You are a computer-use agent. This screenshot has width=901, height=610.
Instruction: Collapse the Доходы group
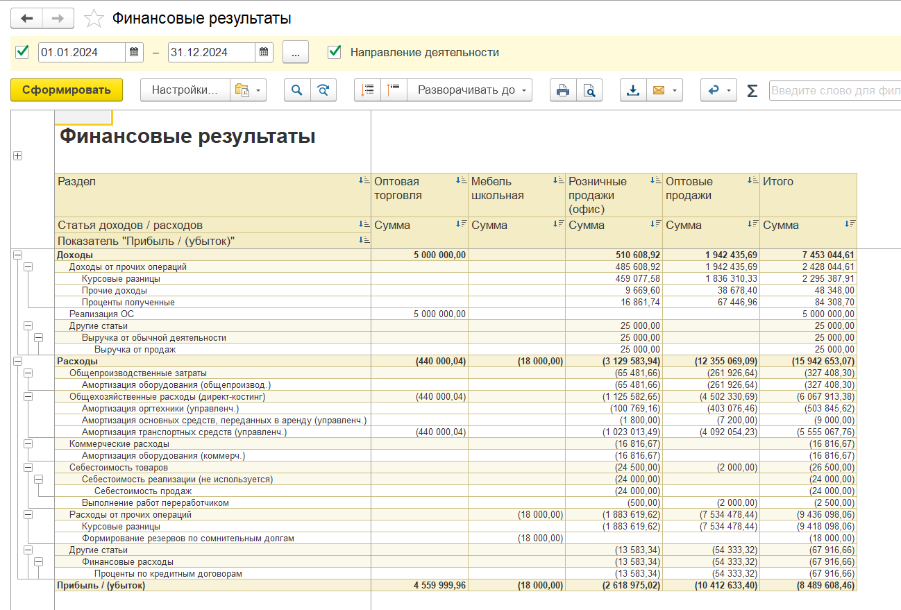click(x=17, y=255)
